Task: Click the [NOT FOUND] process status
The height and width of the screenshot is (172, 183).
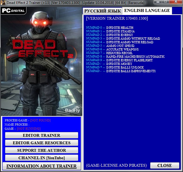Action: tap(40, 120)
